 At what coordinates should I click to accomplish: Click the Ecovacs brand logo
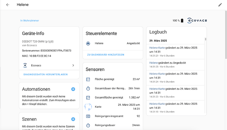tap(197, 21)
